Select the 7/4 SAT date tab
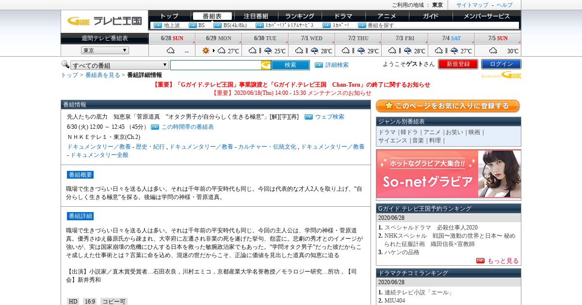 [452, 38]
